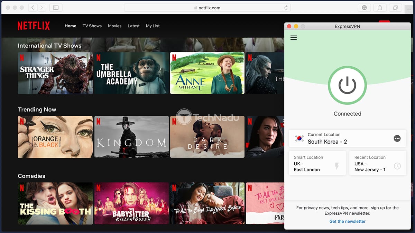Open the Dark Desire thumbnail
This screenshot has height=233, width=415.
[x=207, y=137]
